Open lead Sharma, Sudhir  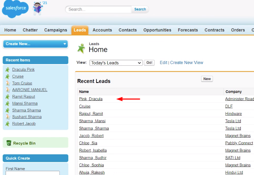point(93,157)
